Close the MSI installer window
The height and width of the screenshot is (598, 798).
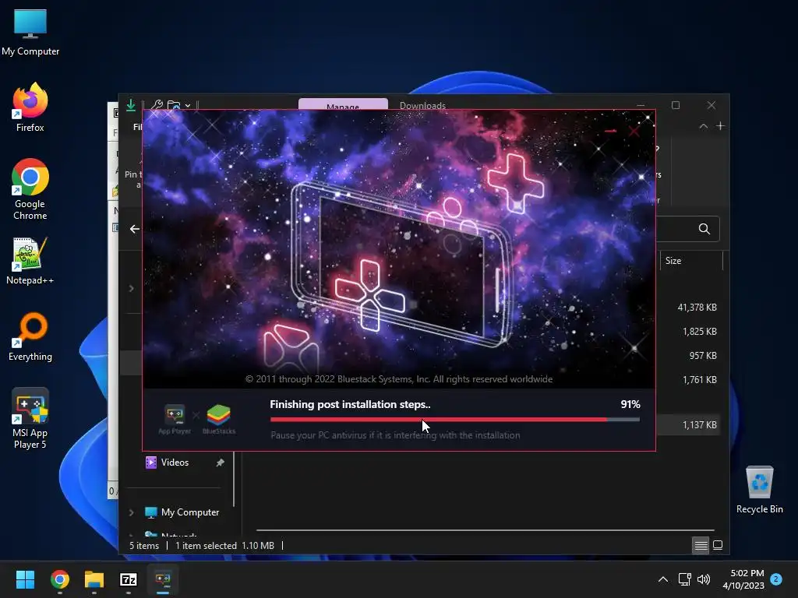coord(634,131)
